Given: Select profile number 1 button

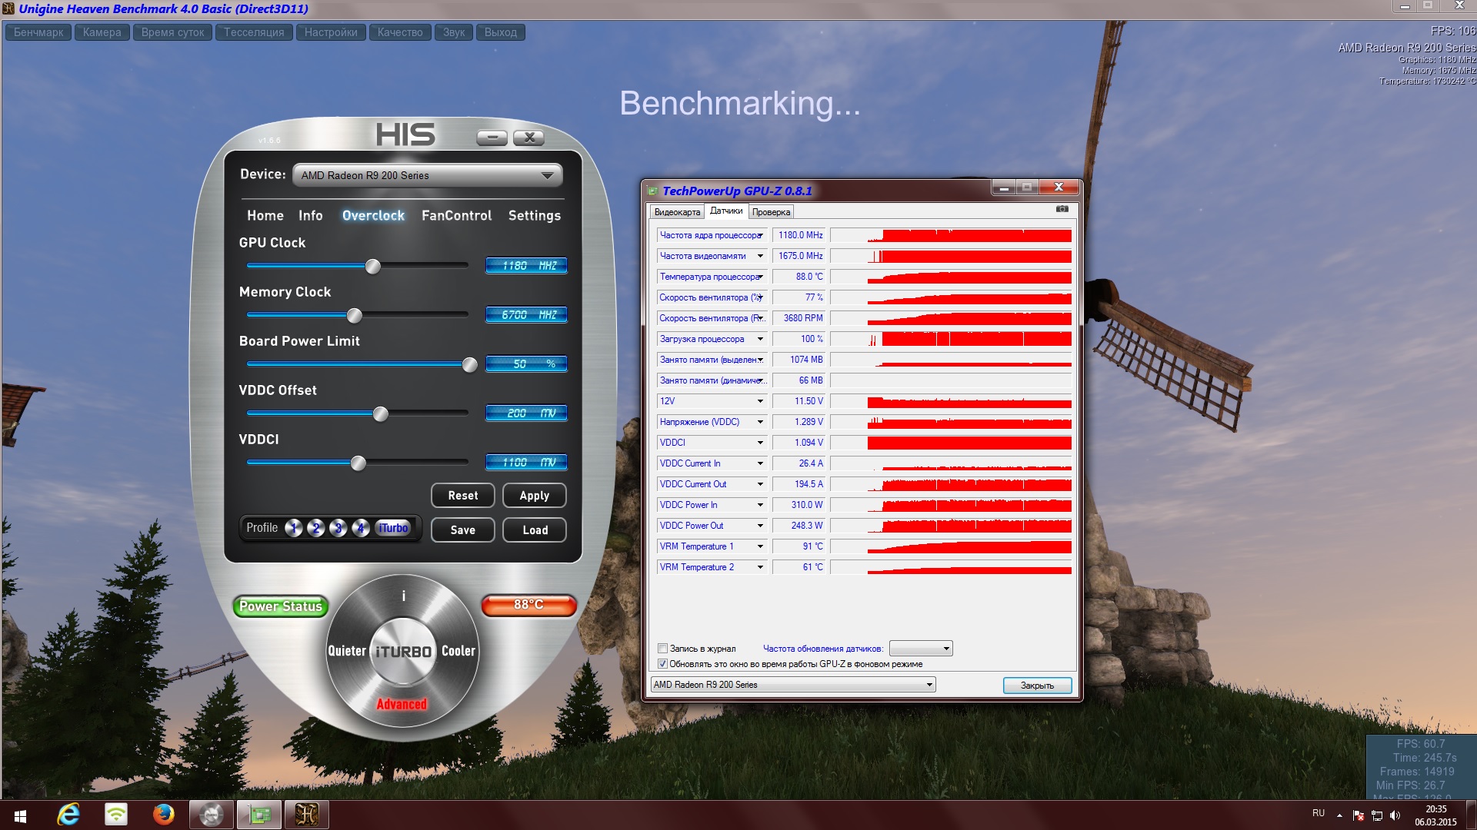Looking at the screenshot, I should pyautogui.click(x=293, y=528).
